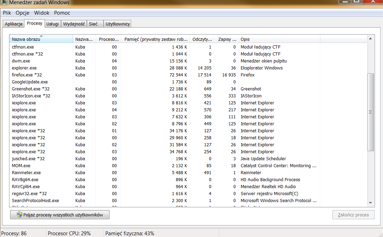
Task: Go to the Usługi tab
Action: point(53,24)
